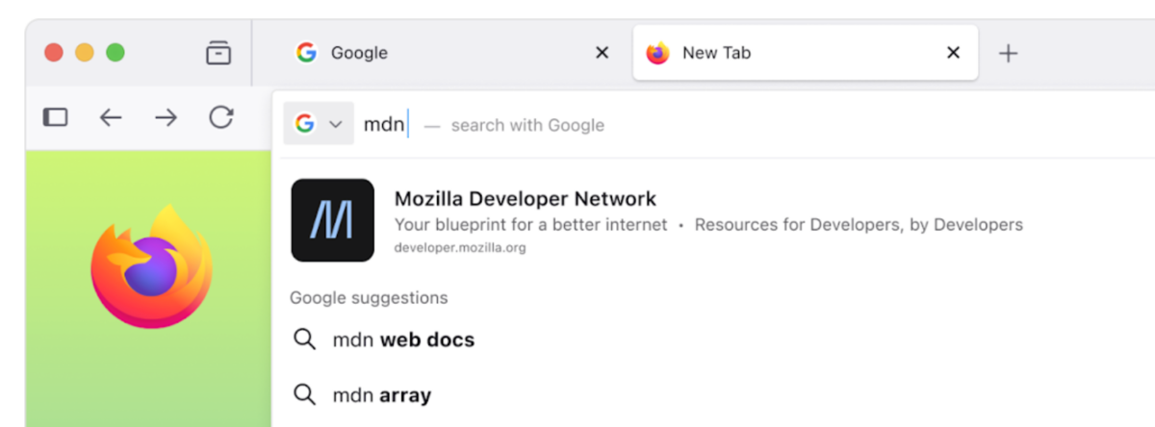Open the Firefox View icon
1155x427 pixels.
[218, 53]
